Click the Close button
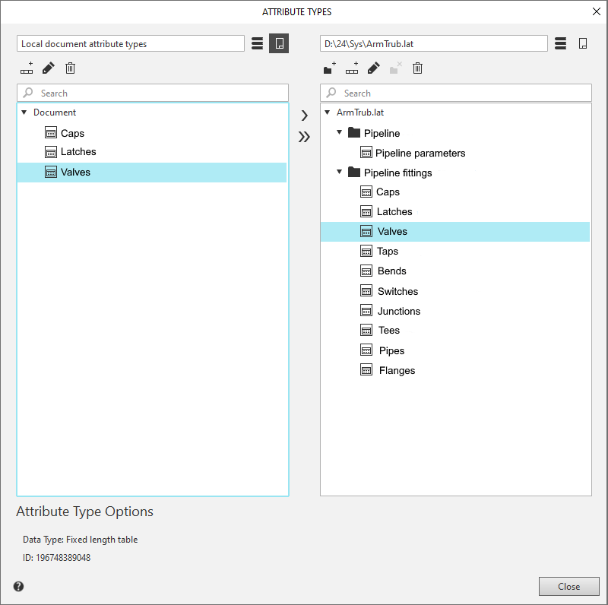Screen dimensions: 608x605 point(568,586)
